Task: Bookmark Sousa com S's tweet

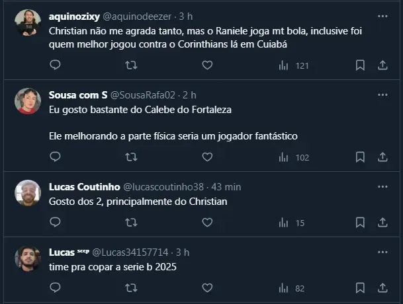Action: [x=360, y=157]
